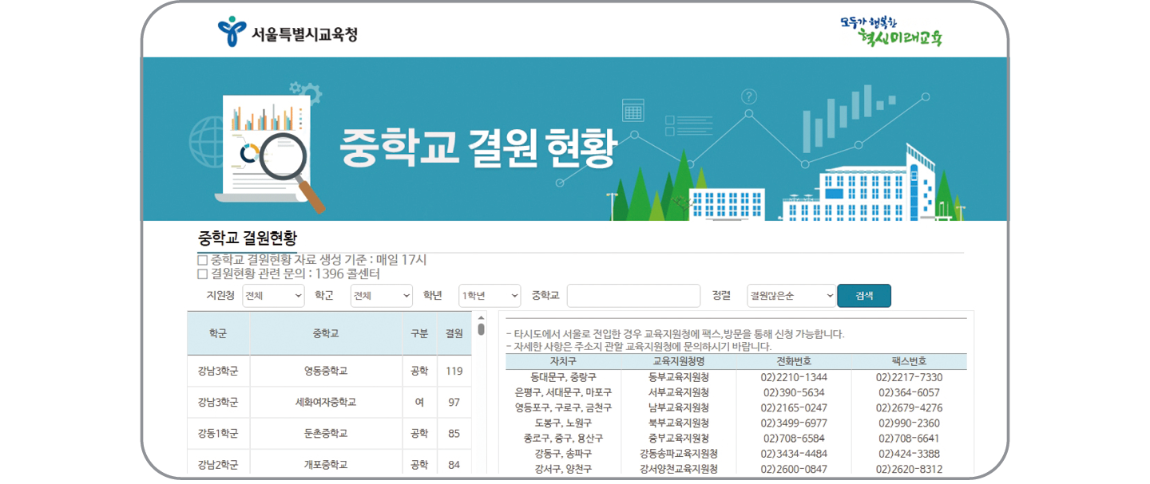Viewport: 1150px width, 484px height.
Task: Click the 혁신미래교육 slogan logo
Action: click(890, 32)
